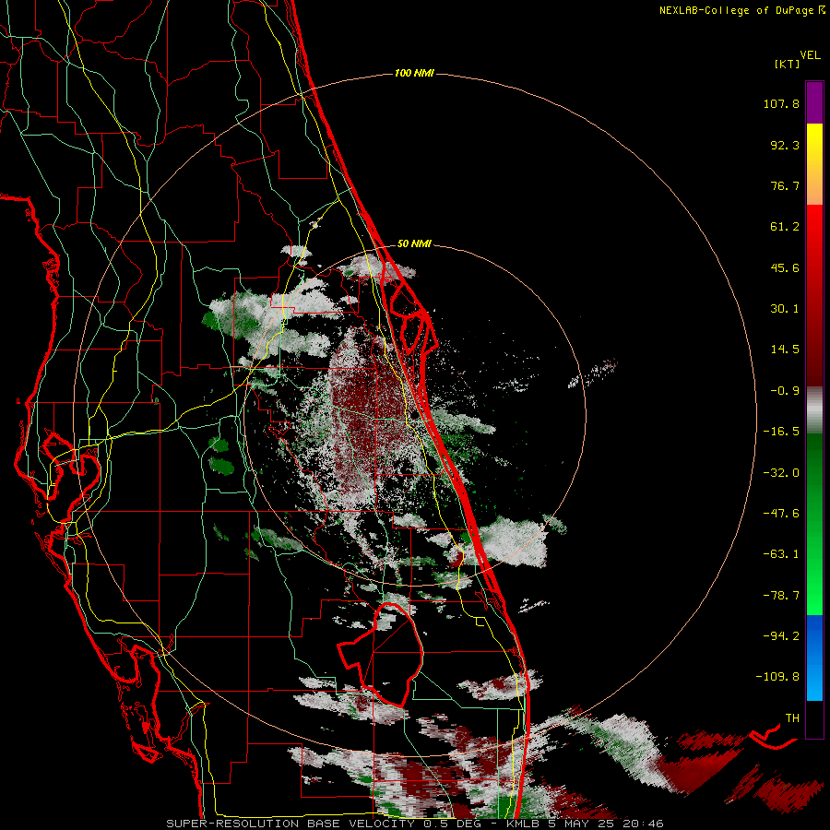Click the -16.5 legend value
Image resolution: width=830 pixels, height=830 pixels.
[x=781, y=432]
